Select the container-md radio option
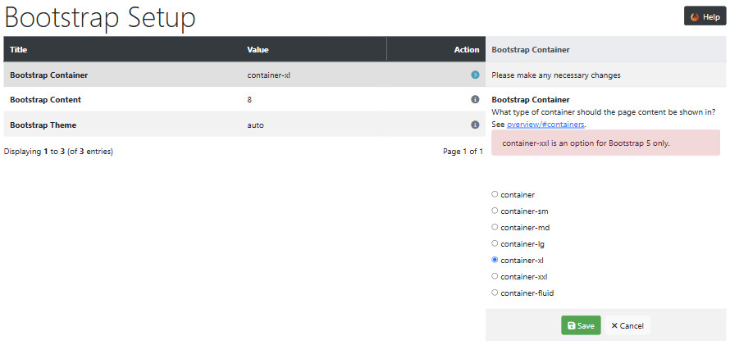Image resolution: width=730 pixels, height=345 pixels. tap(495, 227)
